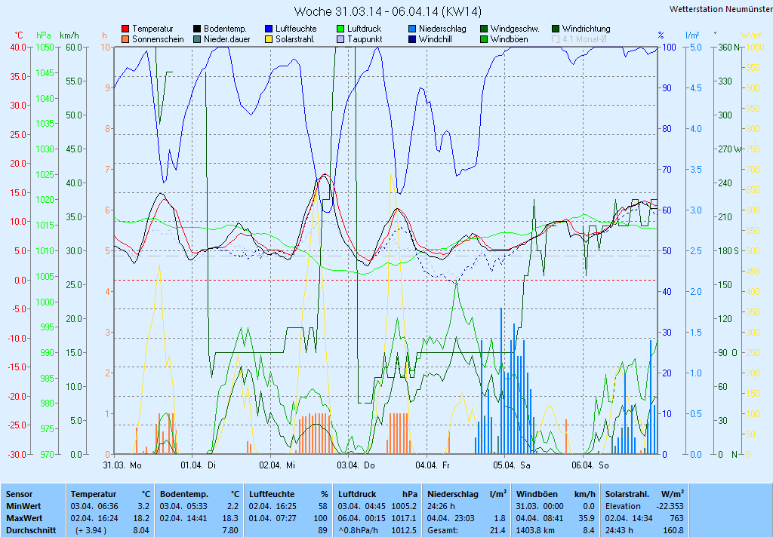
Task: Select the 04.04. Fr date label
Action: (x=433, y=465)
